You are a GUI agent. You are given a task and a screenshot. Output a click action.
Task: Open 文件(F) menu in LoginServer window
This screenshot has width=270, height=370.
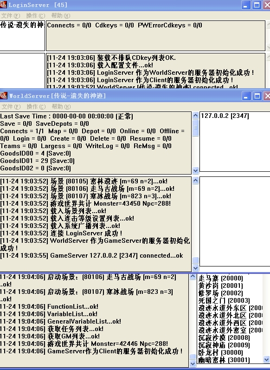pyautogui.click(x=11, y=16)
